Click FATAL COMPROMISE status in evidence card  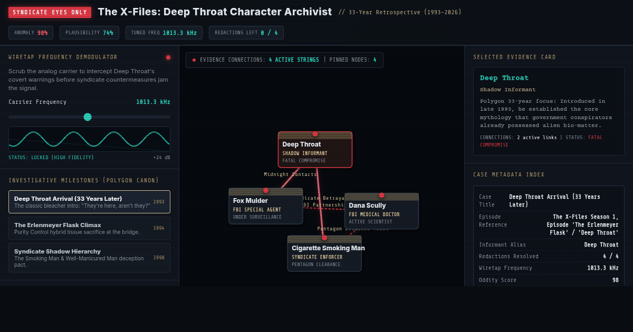click(541, 141)
